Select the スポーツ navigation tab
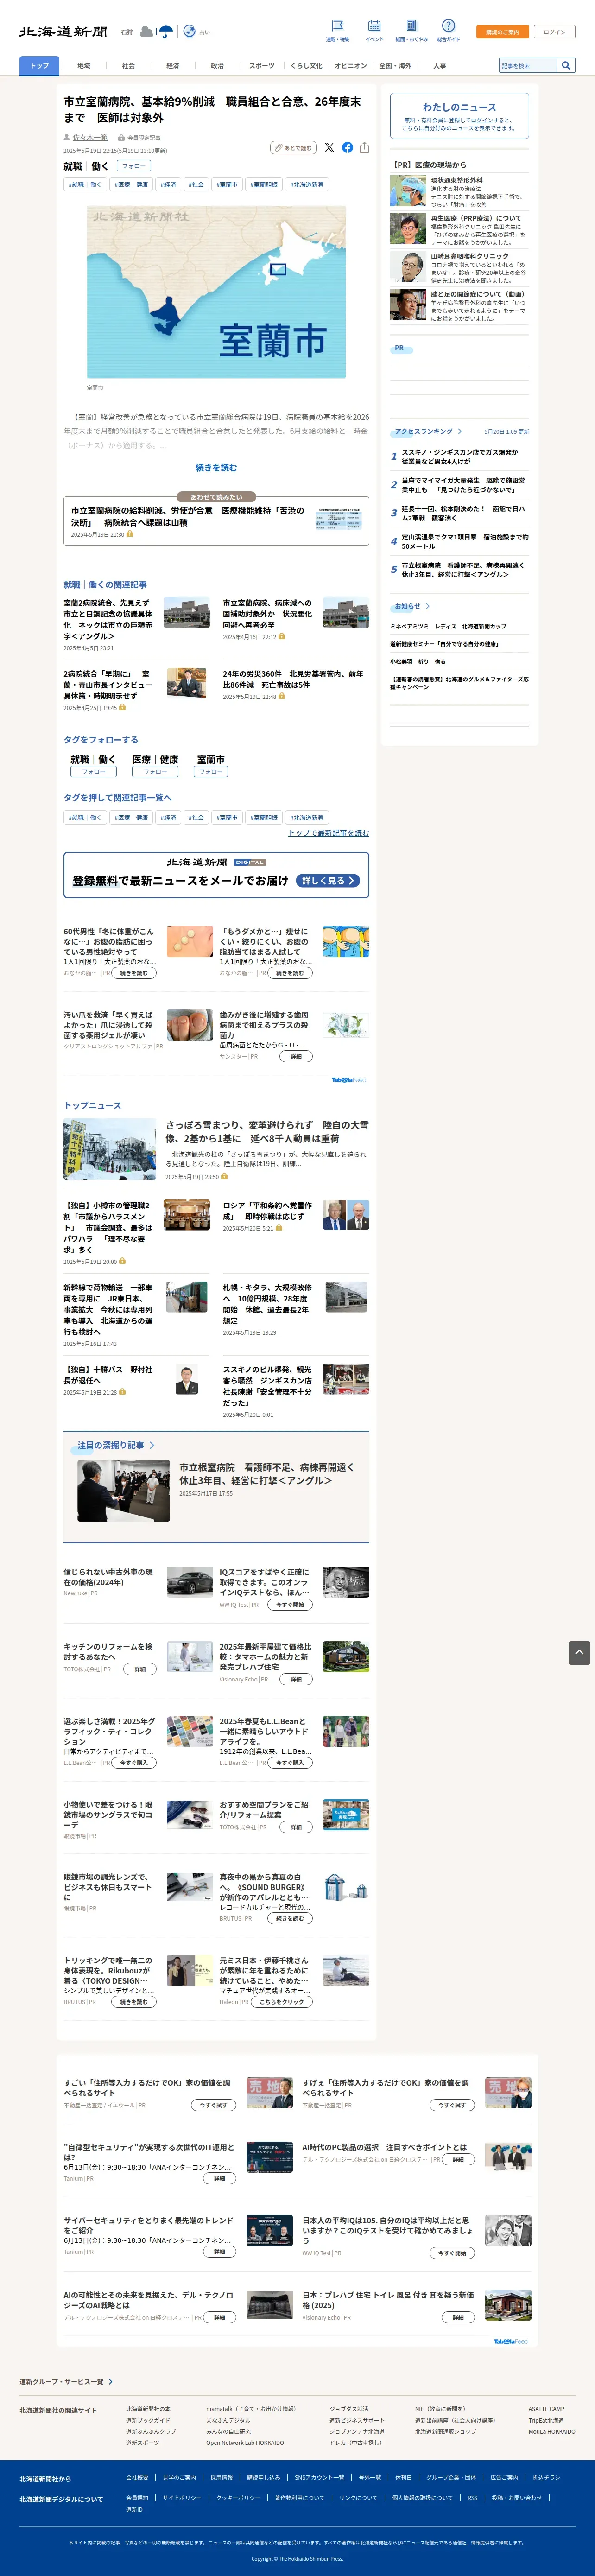Image resolution: width=595 pixels, height=2576 pixels. pos(261,66)
